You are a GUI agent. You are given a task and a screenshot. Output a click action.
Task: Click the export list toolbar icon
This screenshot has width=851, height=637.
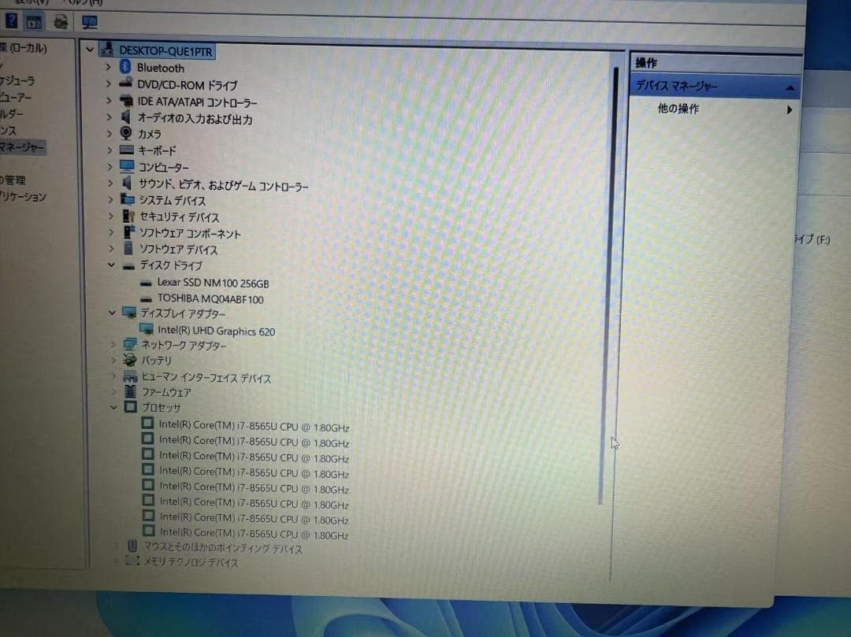click(59, 21)
